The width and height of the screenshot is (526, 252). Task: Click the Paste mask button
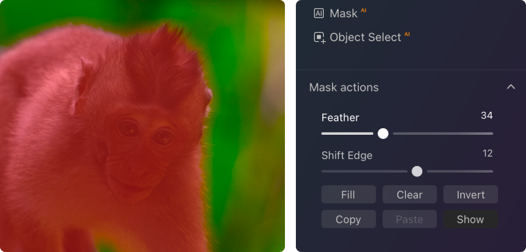coord(409,219)
